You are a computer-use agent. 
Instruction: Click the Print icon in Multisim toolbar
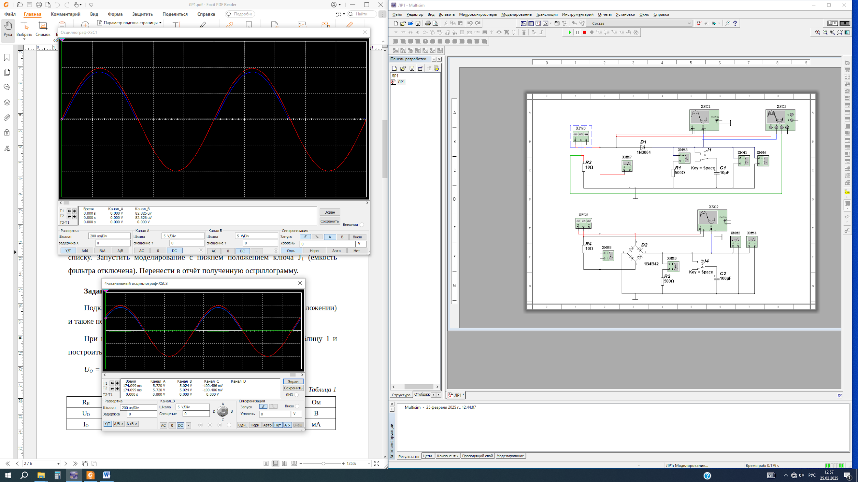pos(428,23)
